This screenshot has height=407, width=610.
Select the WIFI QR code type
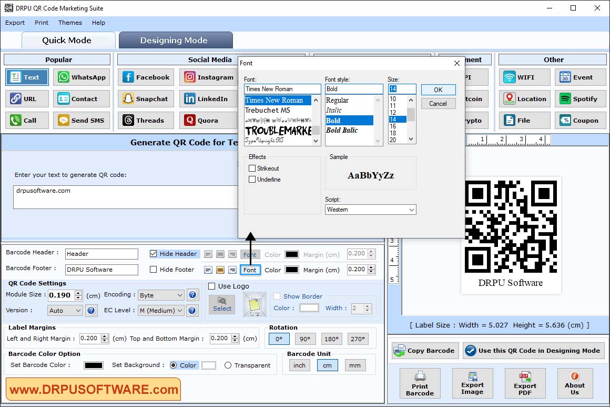tap(524, 77)
